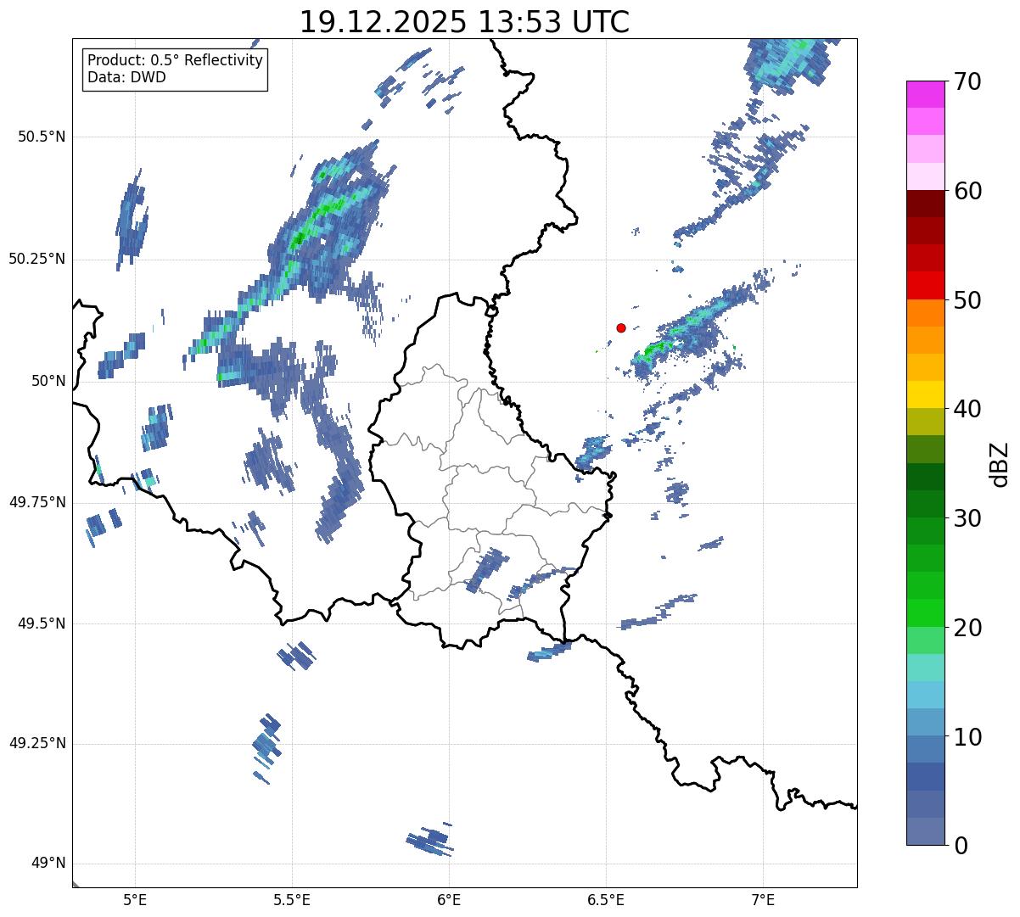Image resolution: width=1020 pixels, height=917 pixels.
Task: Click the 5°E longitude label
Action: pos(135,899)
